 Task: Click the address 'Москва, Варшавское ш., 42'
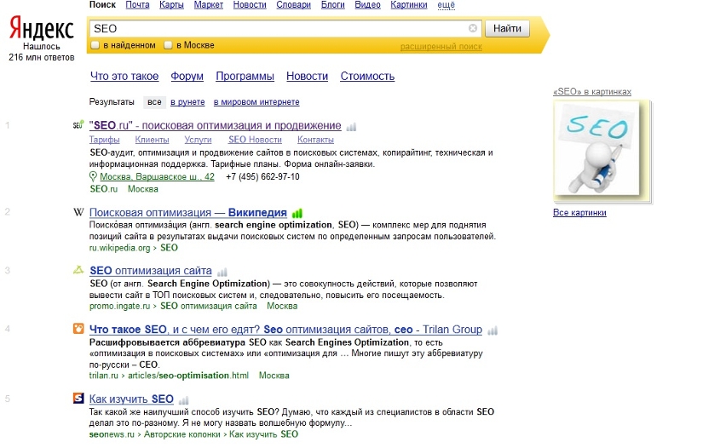click(x=157, y=176)
